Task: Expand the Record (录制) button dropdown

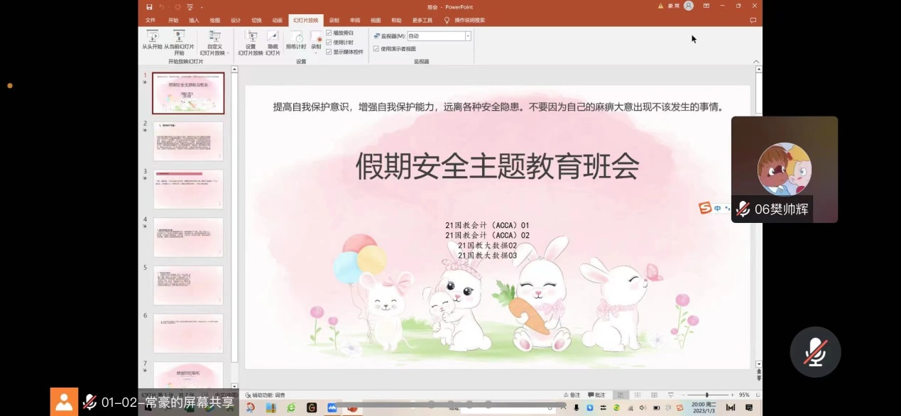Action: 316,53
